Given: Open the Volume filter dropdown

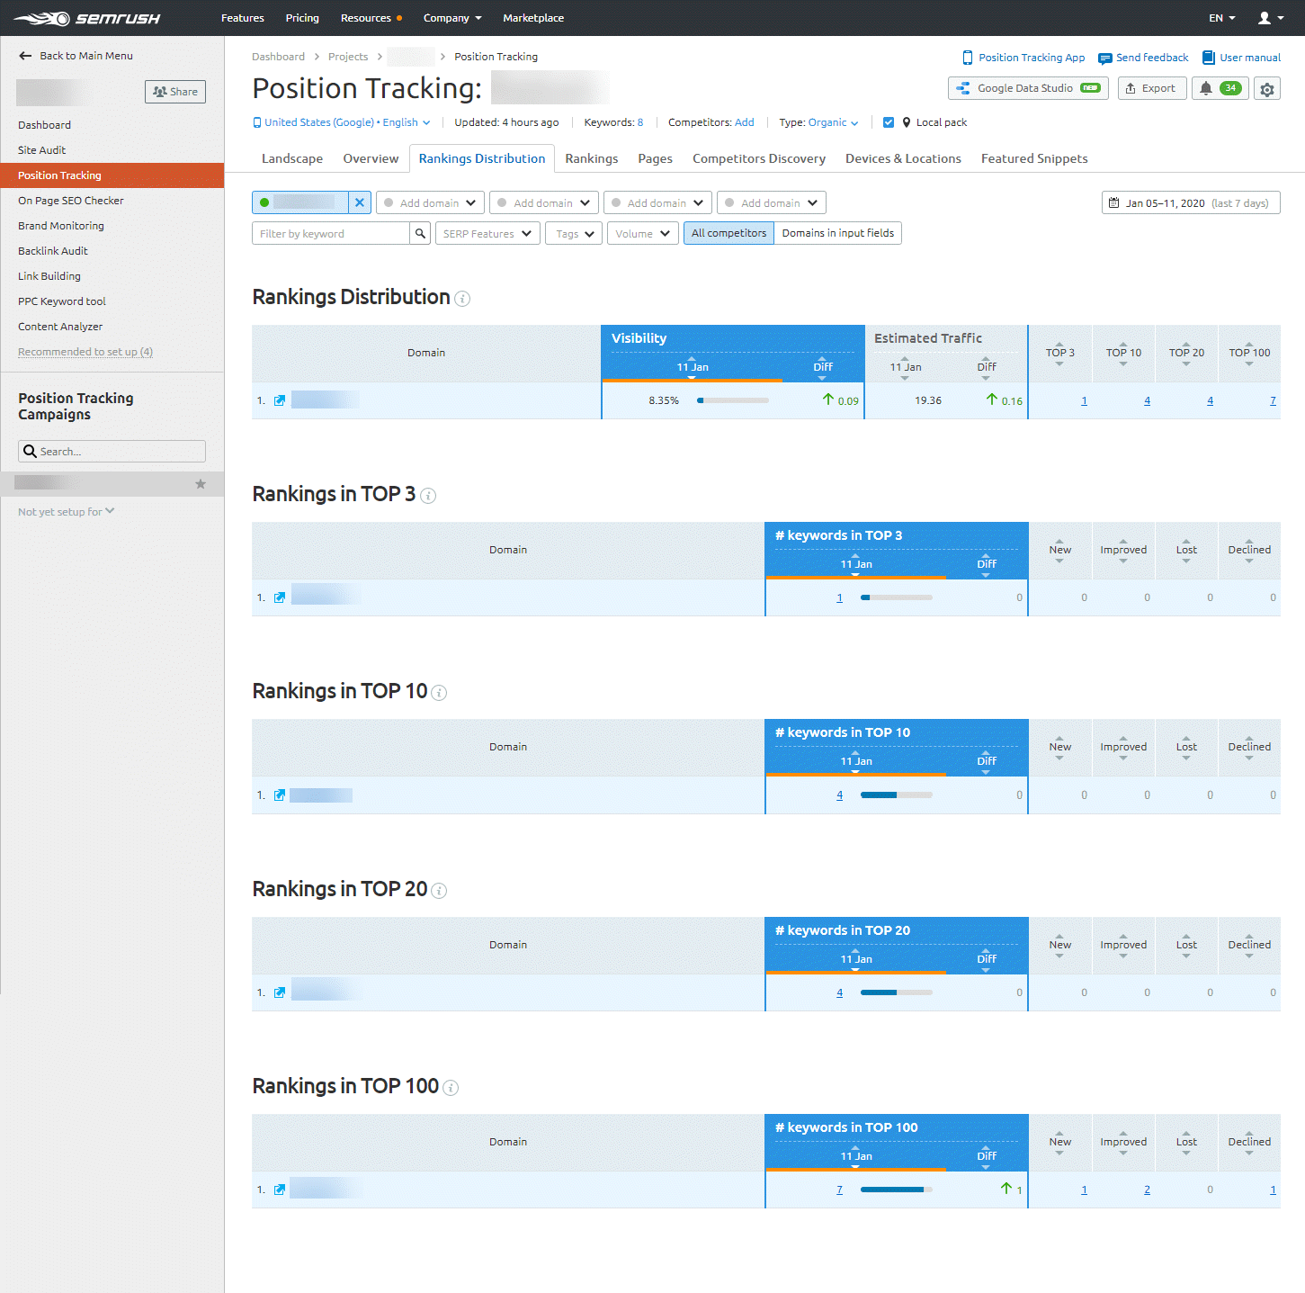Looking at the screenshot, I should [642, 233].
